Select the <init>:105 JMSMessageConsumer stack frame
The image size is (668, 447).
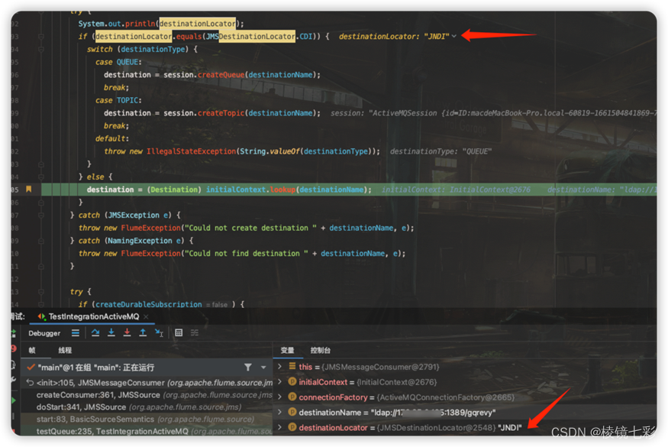[147, 383]
